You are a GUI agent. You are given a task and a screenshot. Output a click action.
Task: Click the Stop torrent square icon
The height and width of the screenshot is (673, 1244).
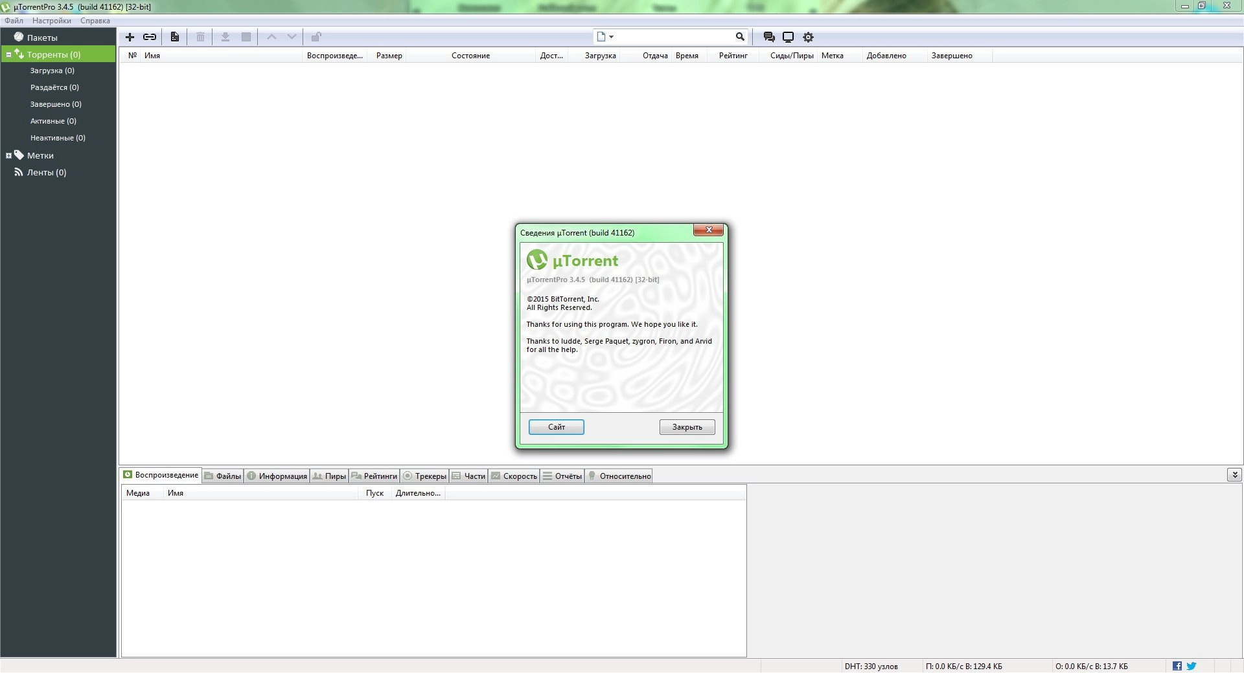click(246, 37)
